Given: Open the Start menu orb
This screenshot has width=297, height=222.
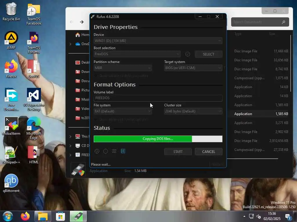Looking at the screenshot, I should tap(8, 216).
